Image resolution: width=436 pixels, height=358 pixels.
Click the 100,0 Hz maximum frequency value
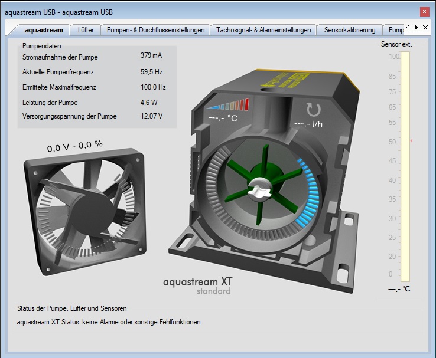tap(153, 87)
